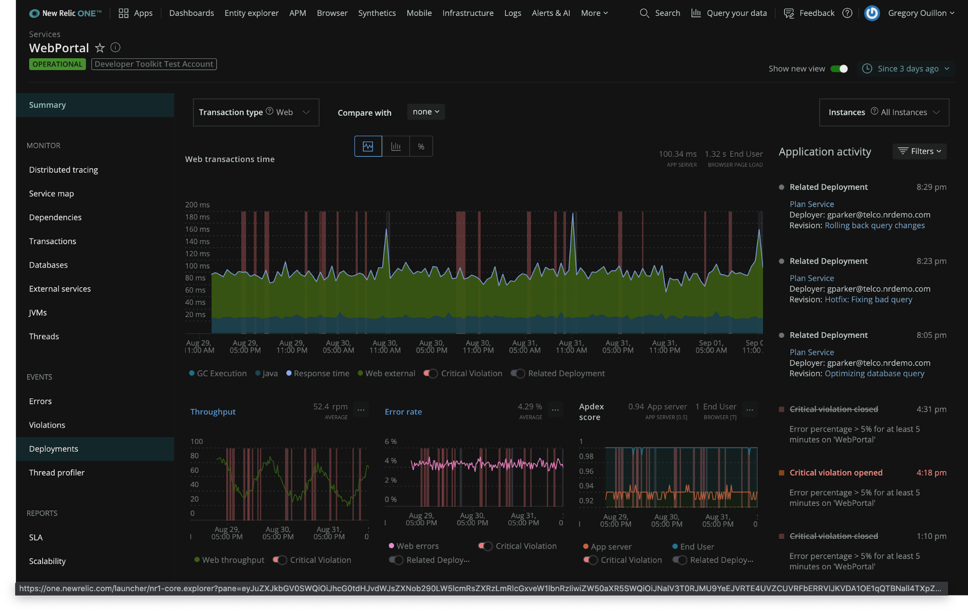This screenshot has height=614, width=968.
Task: Click Web errors legend color dot
Action: click(x=391, y=546)
